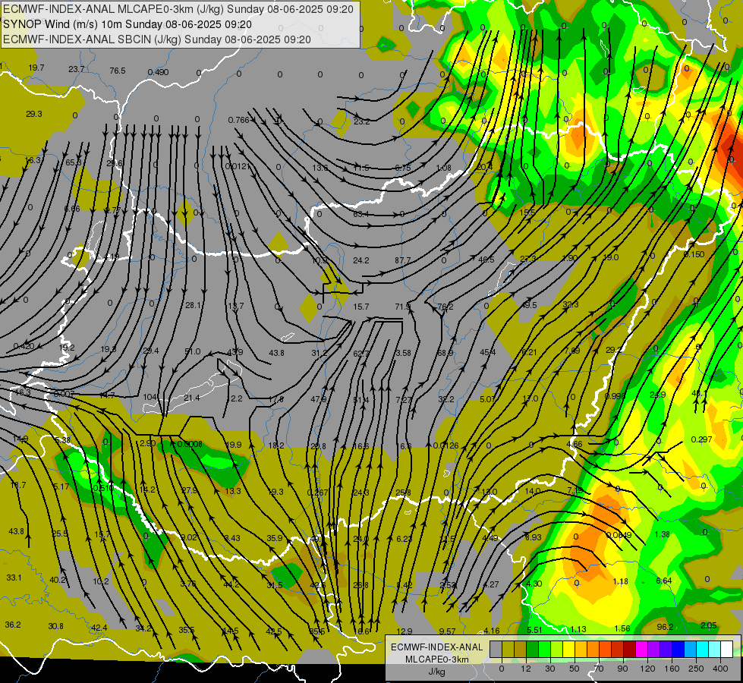Click the map value 28.1
The width and height of the screenshot is (743, 683).
194,305
